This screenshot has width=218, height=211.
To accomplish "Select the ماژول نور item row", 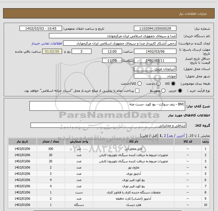I will click(x=109, y=167).
